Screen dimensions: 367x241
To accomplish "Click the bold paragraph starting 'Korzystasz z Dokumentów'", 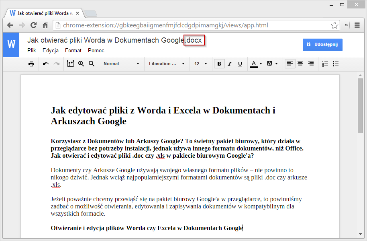I will pyautogui.click(x=177, y=148).
